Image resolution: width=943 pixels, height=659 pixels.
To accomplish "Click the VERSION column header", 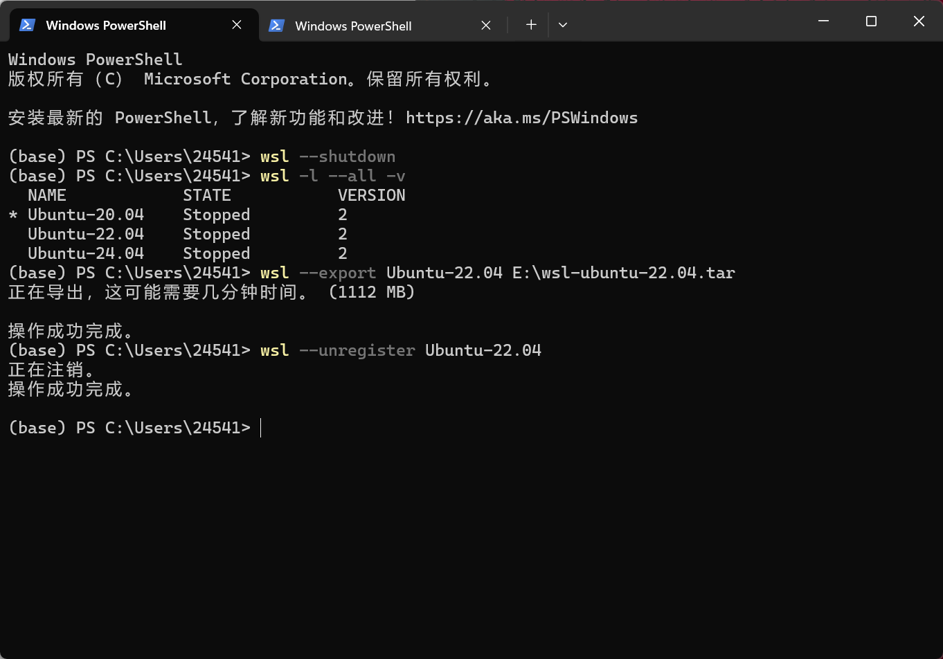I will click(x=372, y=195).
